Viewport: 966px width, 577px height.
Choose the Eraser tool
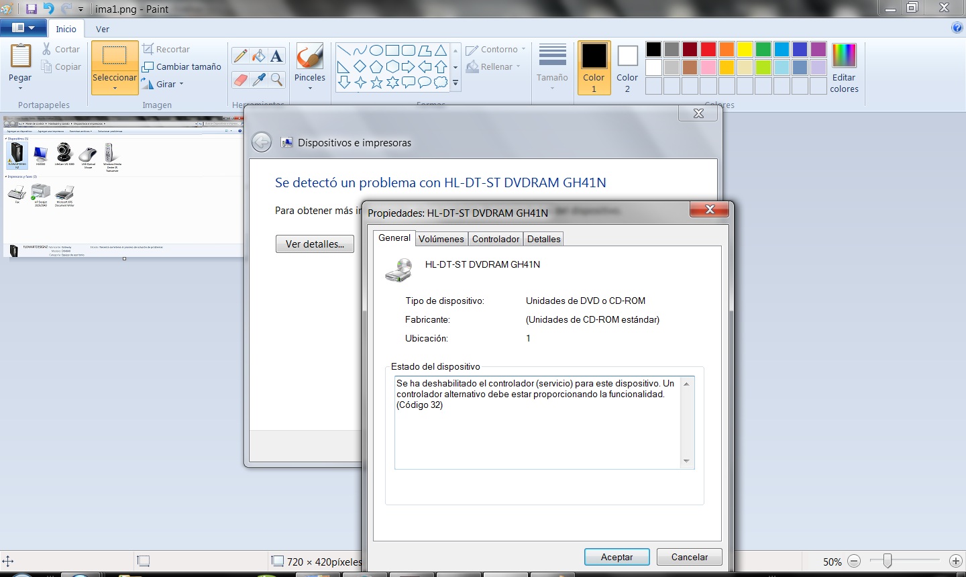[240, 80]
